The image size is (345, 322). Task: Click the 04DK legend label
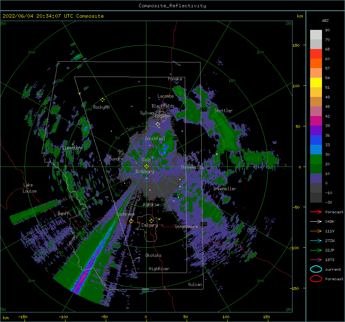pyautogui.click(x=330, y=222)
